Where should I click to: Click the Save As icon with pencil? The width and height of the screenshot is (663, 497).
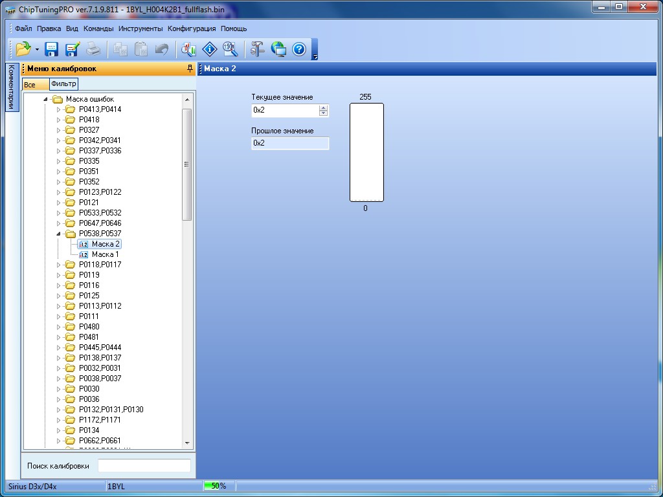(x=72, y=49)
